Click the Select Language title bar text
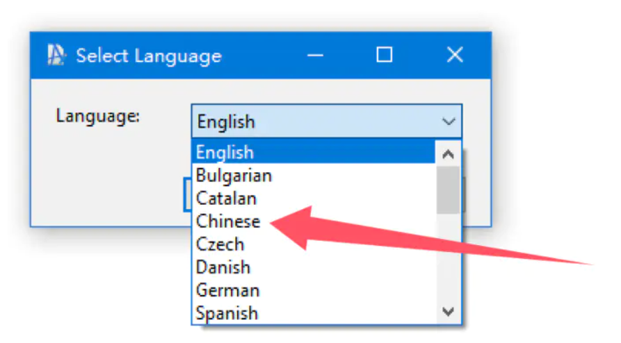This screenshot has height=343, width=621. click(149, 56)
